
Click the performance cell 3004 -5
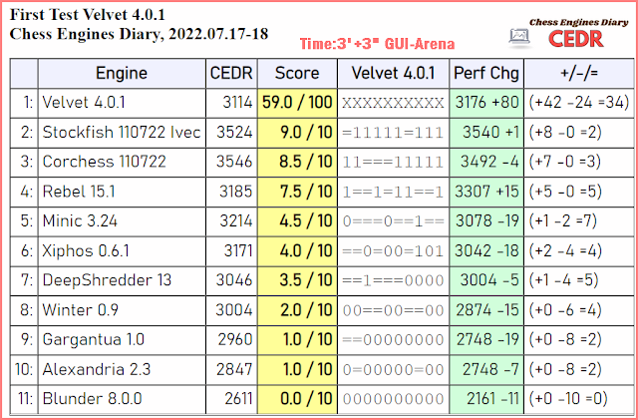coord(486,280)
